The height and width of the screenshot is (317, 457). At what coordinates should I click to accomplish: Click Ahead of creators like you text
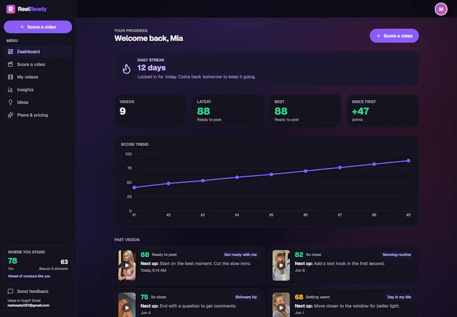[x=29, y=276]
